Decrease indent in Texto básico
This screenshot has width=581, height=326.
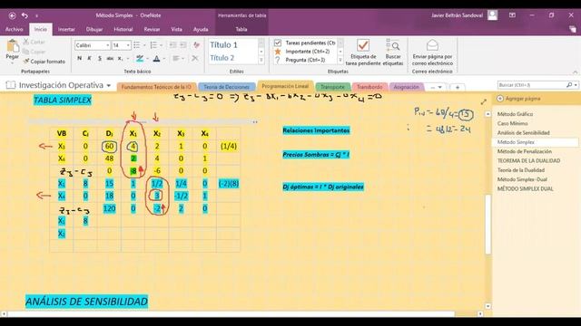172,45
